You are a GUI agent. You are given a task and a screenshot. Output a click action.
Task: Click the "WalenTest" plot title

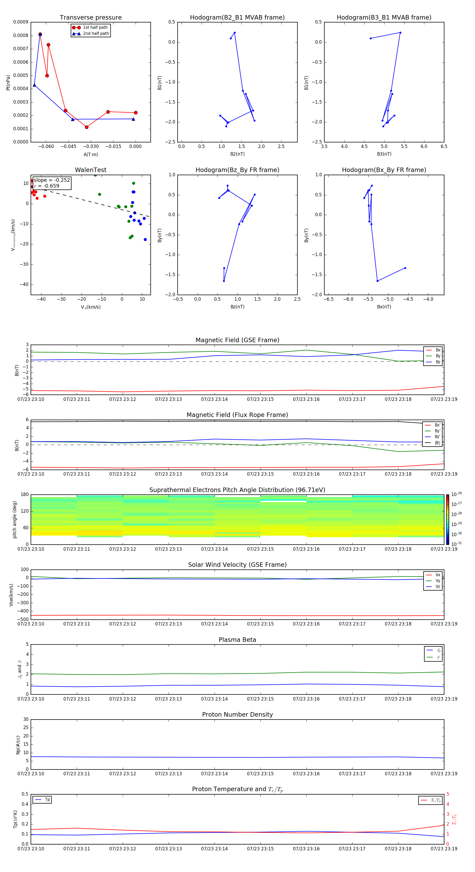[91, 170]
